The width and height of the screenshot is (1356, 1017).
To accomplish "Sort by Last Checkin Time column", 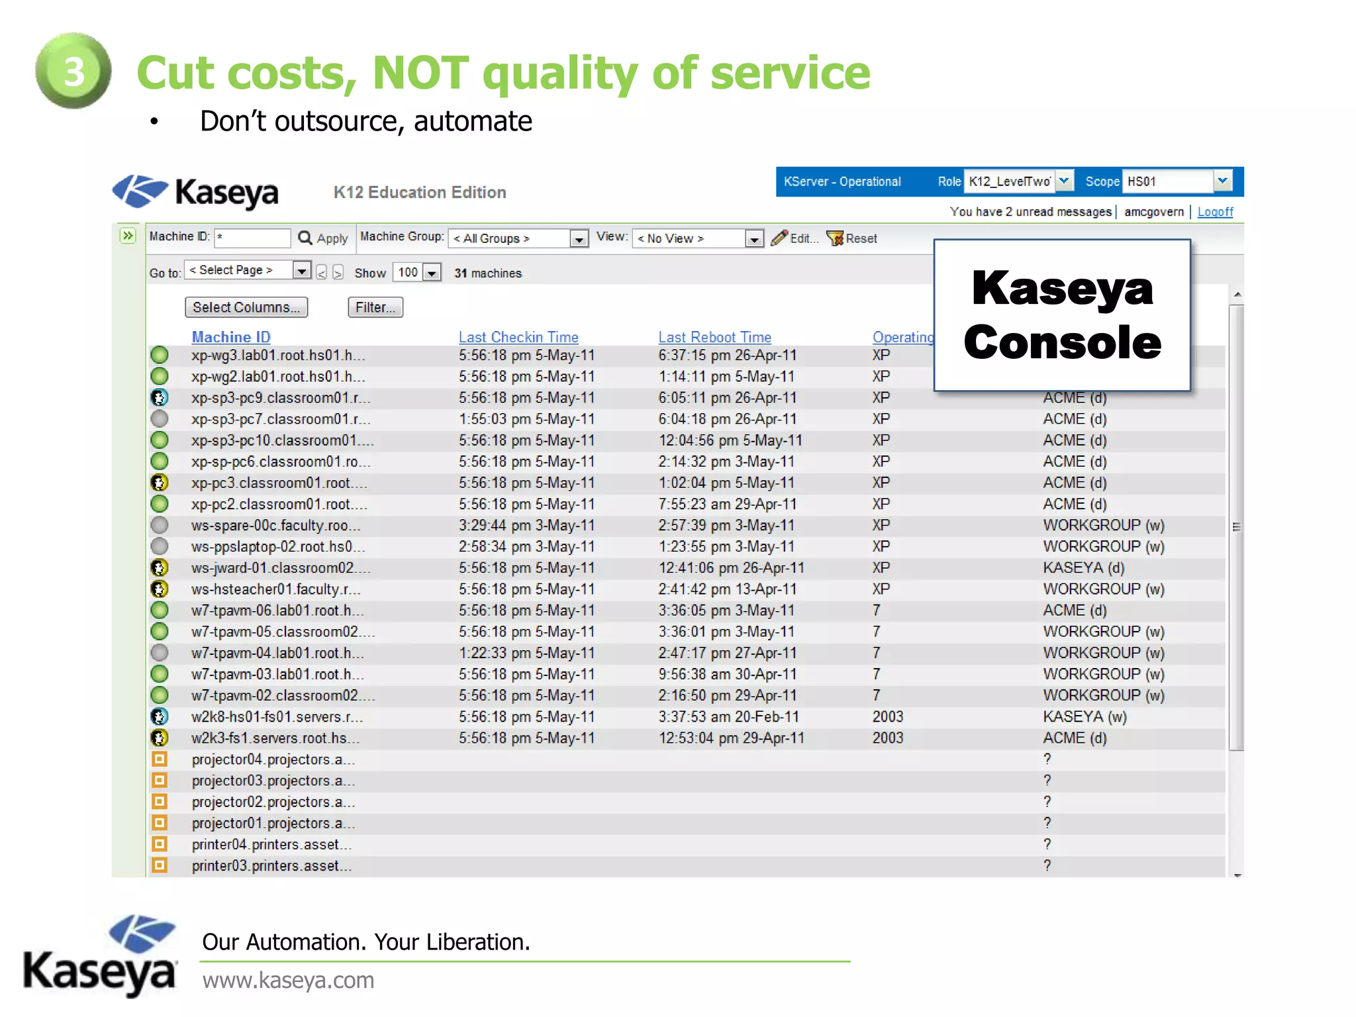I will 518,337.
